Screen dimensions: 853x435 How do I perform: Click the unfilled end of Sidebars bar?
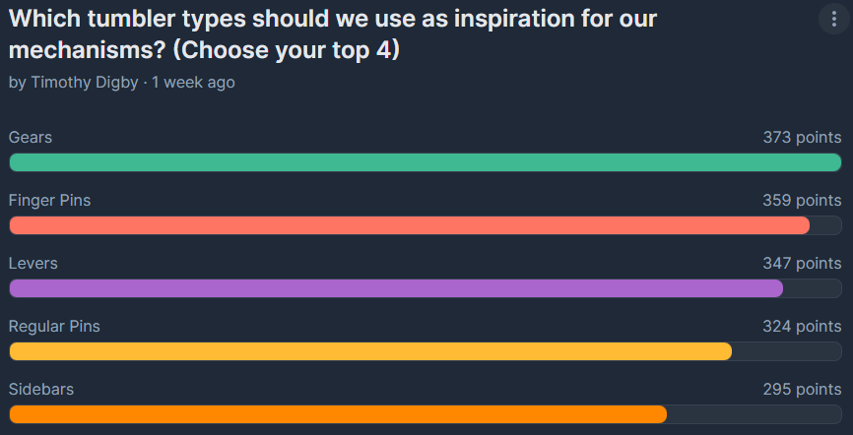[x=755, y=414]
